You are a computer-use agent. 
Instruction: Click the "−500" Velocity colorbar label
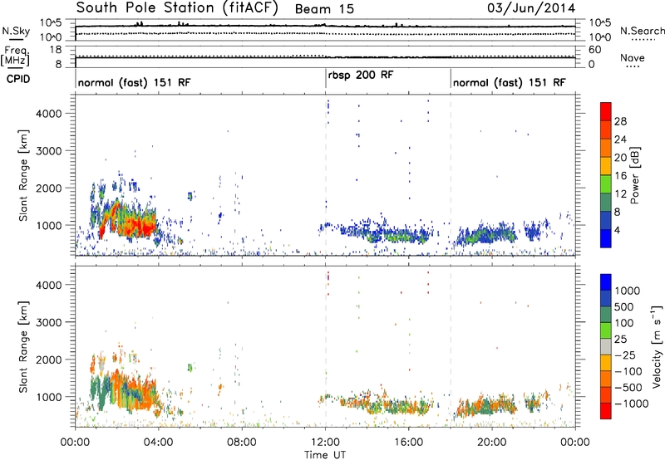628,388
